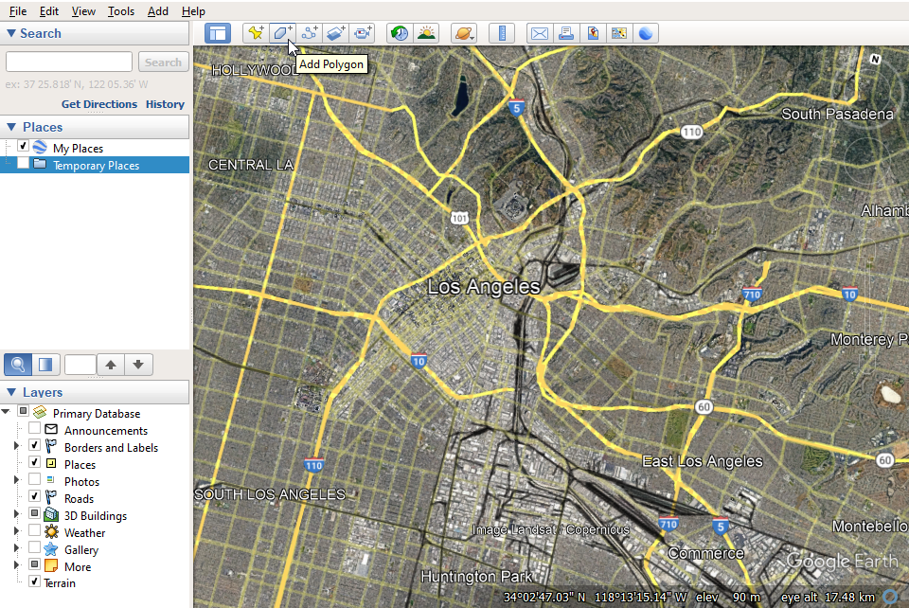Turn off the Roads layer checkbox
The height and width of the screenshot is (608, 909).
click(x=35, y=496)
